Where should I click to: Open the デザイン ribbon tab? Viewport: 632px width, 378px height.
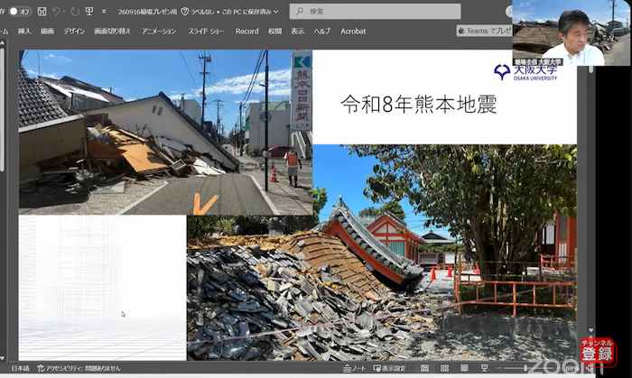(74, 31)
